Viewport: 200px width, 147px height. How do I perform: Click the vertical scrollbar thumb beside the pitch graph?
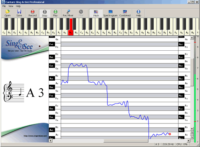(192, 72)
